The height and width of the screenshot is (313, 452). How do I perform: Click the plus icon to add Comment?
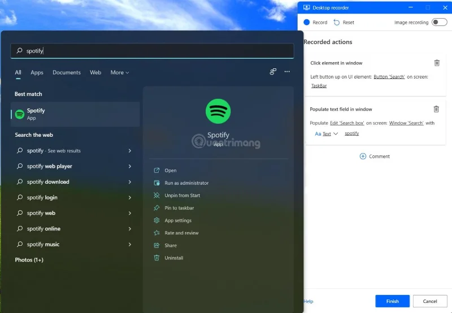(363, 156)
